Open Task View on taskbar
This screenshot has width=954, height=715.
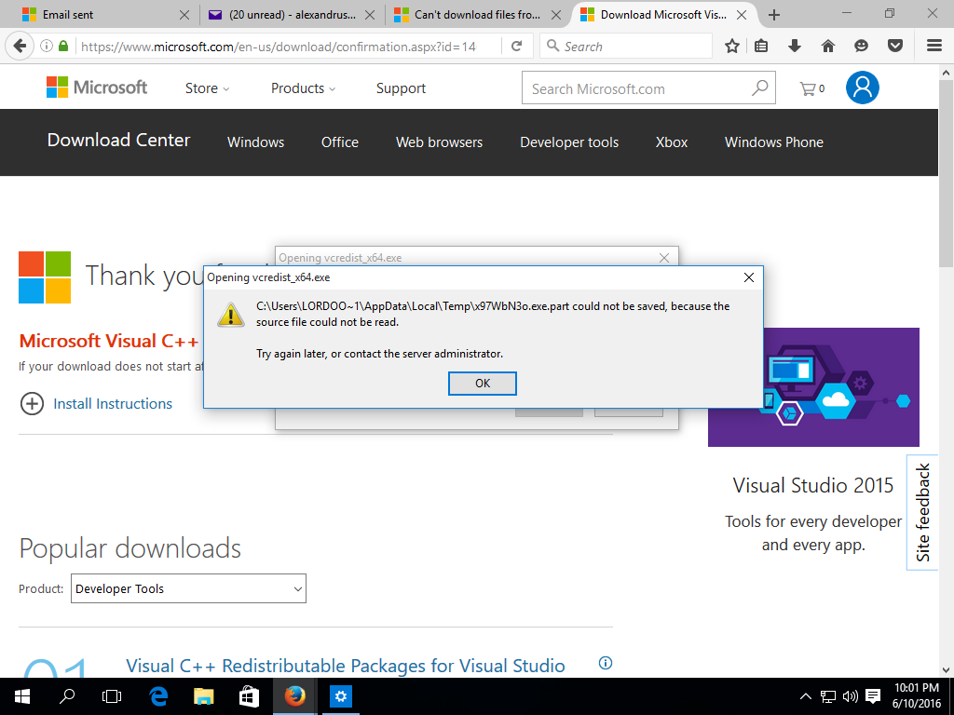point(112,696)
